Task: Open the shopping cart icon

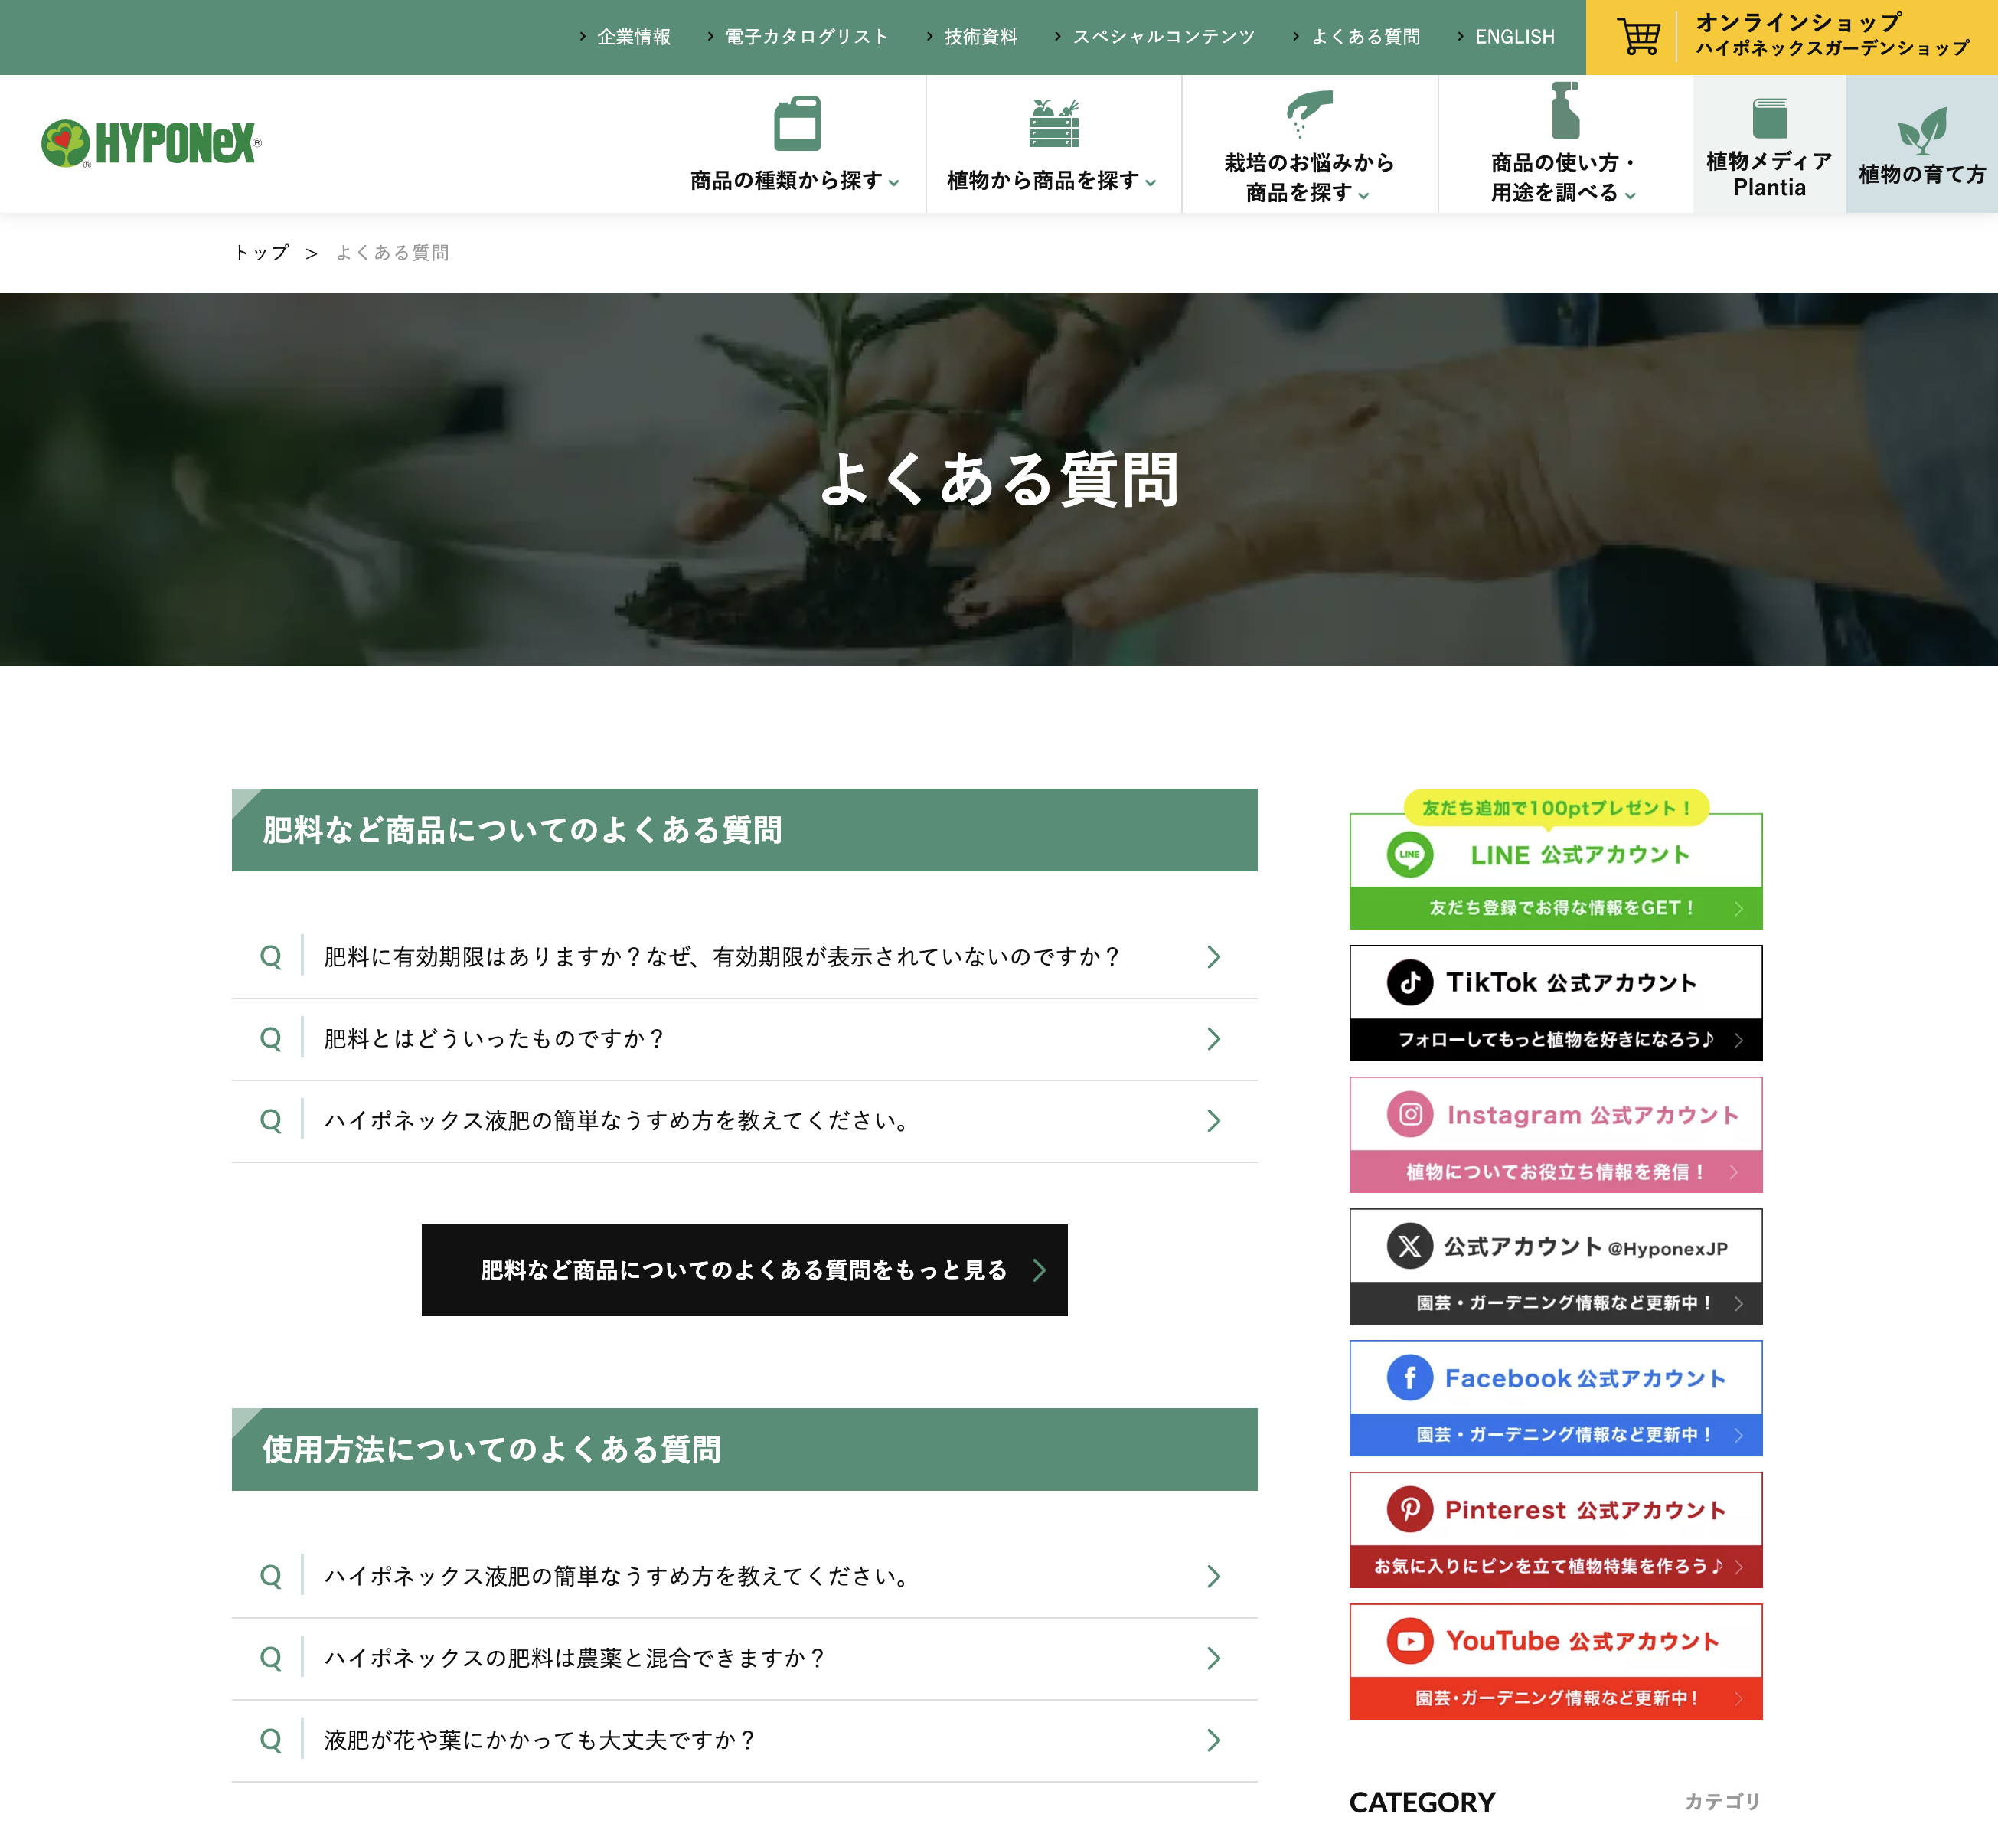Action: point(1638,37)
